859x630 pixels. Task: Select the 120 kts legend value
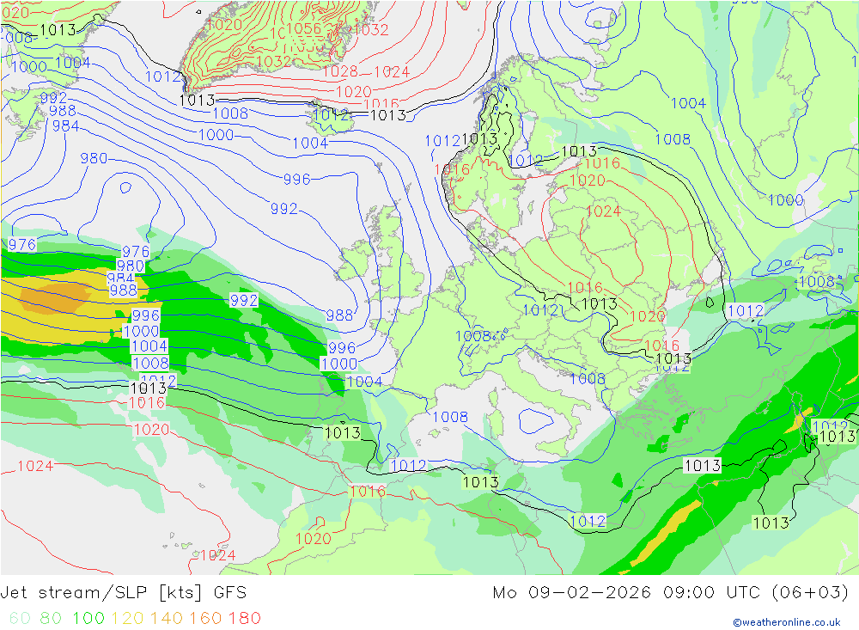[128, 618]
